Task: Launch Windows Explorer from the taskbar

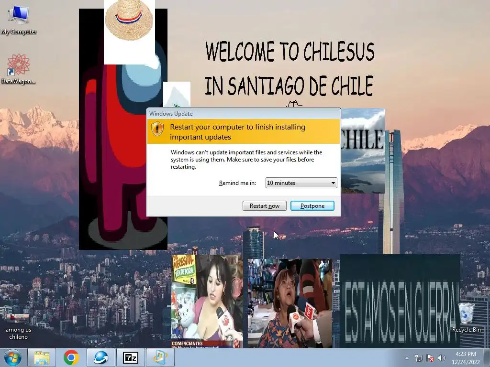Action: pos(42,357)
